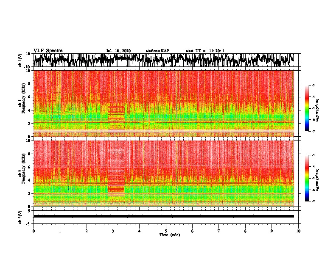
Task: Click the ch.2 colorbar log(PSD) units label
Action: [x=318, y=180]
